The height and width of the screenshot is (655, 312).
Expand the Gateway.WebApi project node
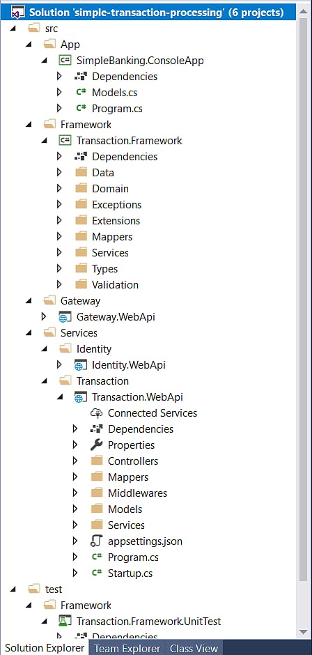coord(43,316)
